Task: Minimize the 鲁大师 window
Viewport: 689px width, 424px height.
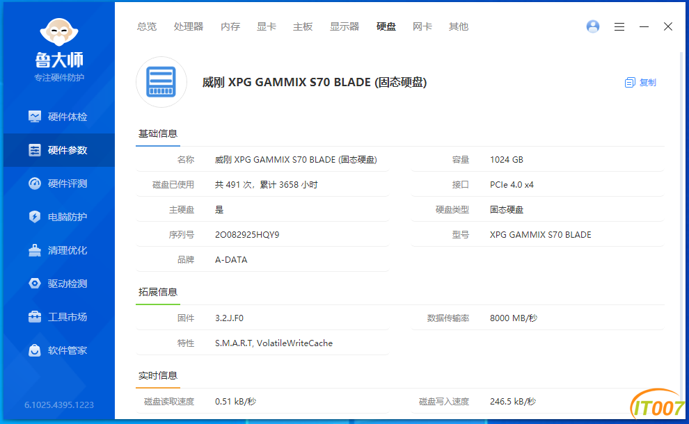Action: [644, 27]
